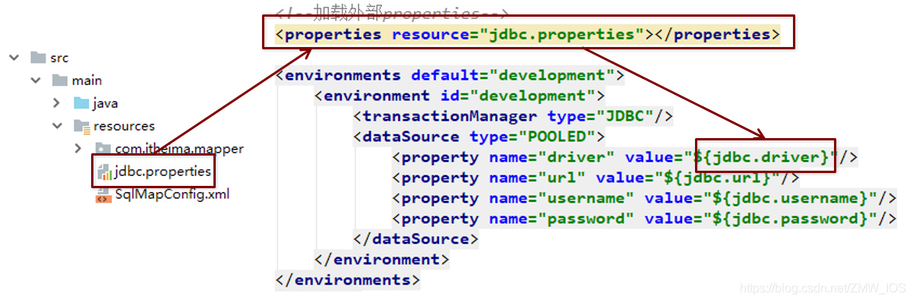Click the dataSource type="POOLED" line

(479, 137)
